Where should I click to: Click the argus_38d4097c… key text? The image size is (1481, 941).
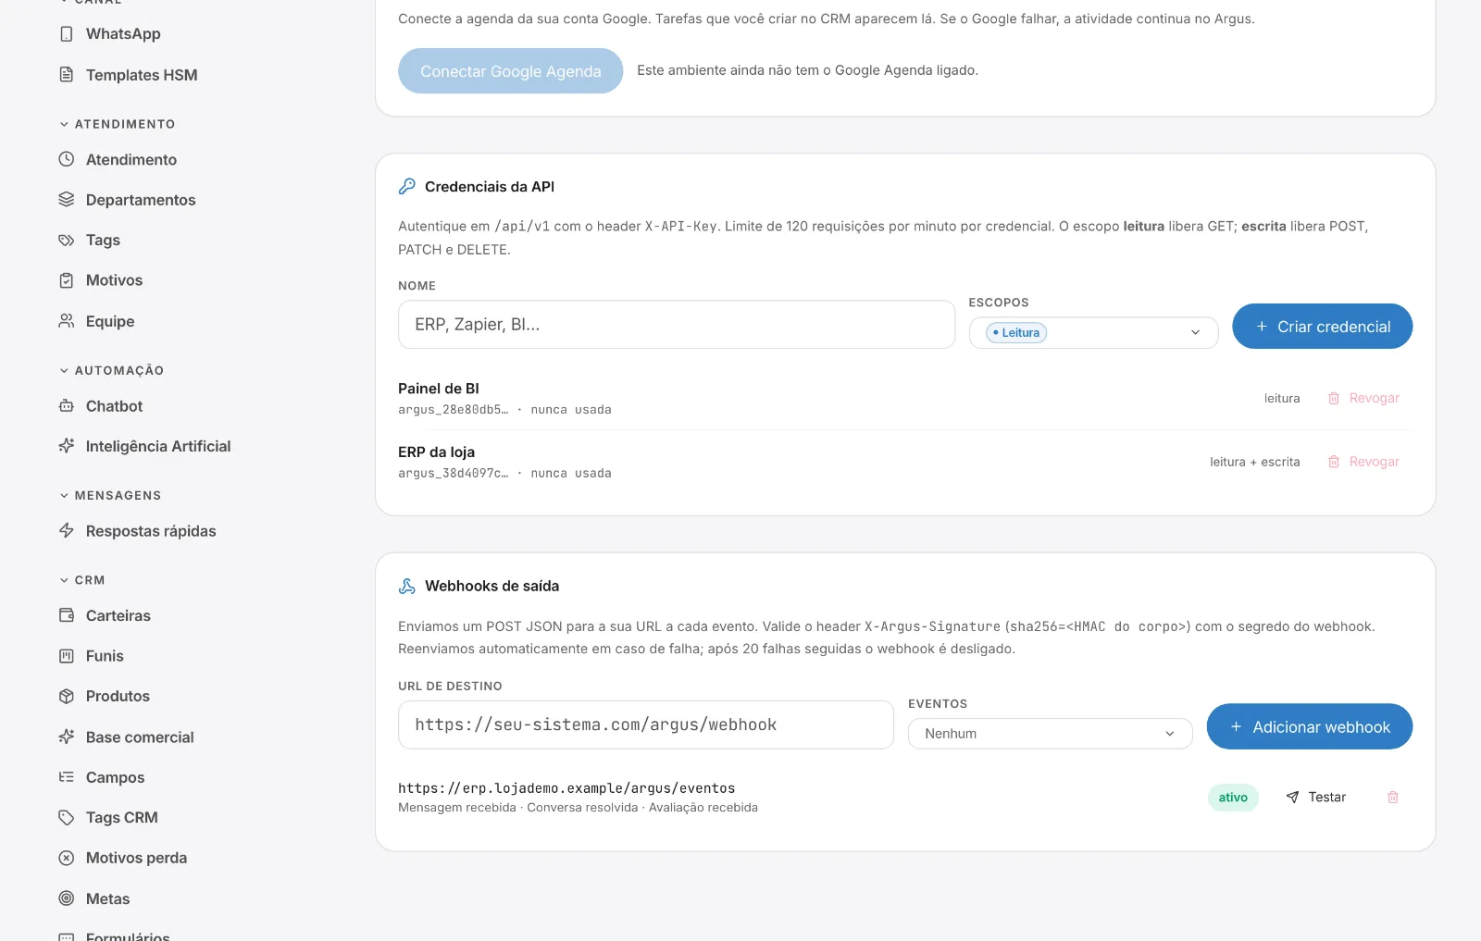pyautogui.click(x=453, y=474)
